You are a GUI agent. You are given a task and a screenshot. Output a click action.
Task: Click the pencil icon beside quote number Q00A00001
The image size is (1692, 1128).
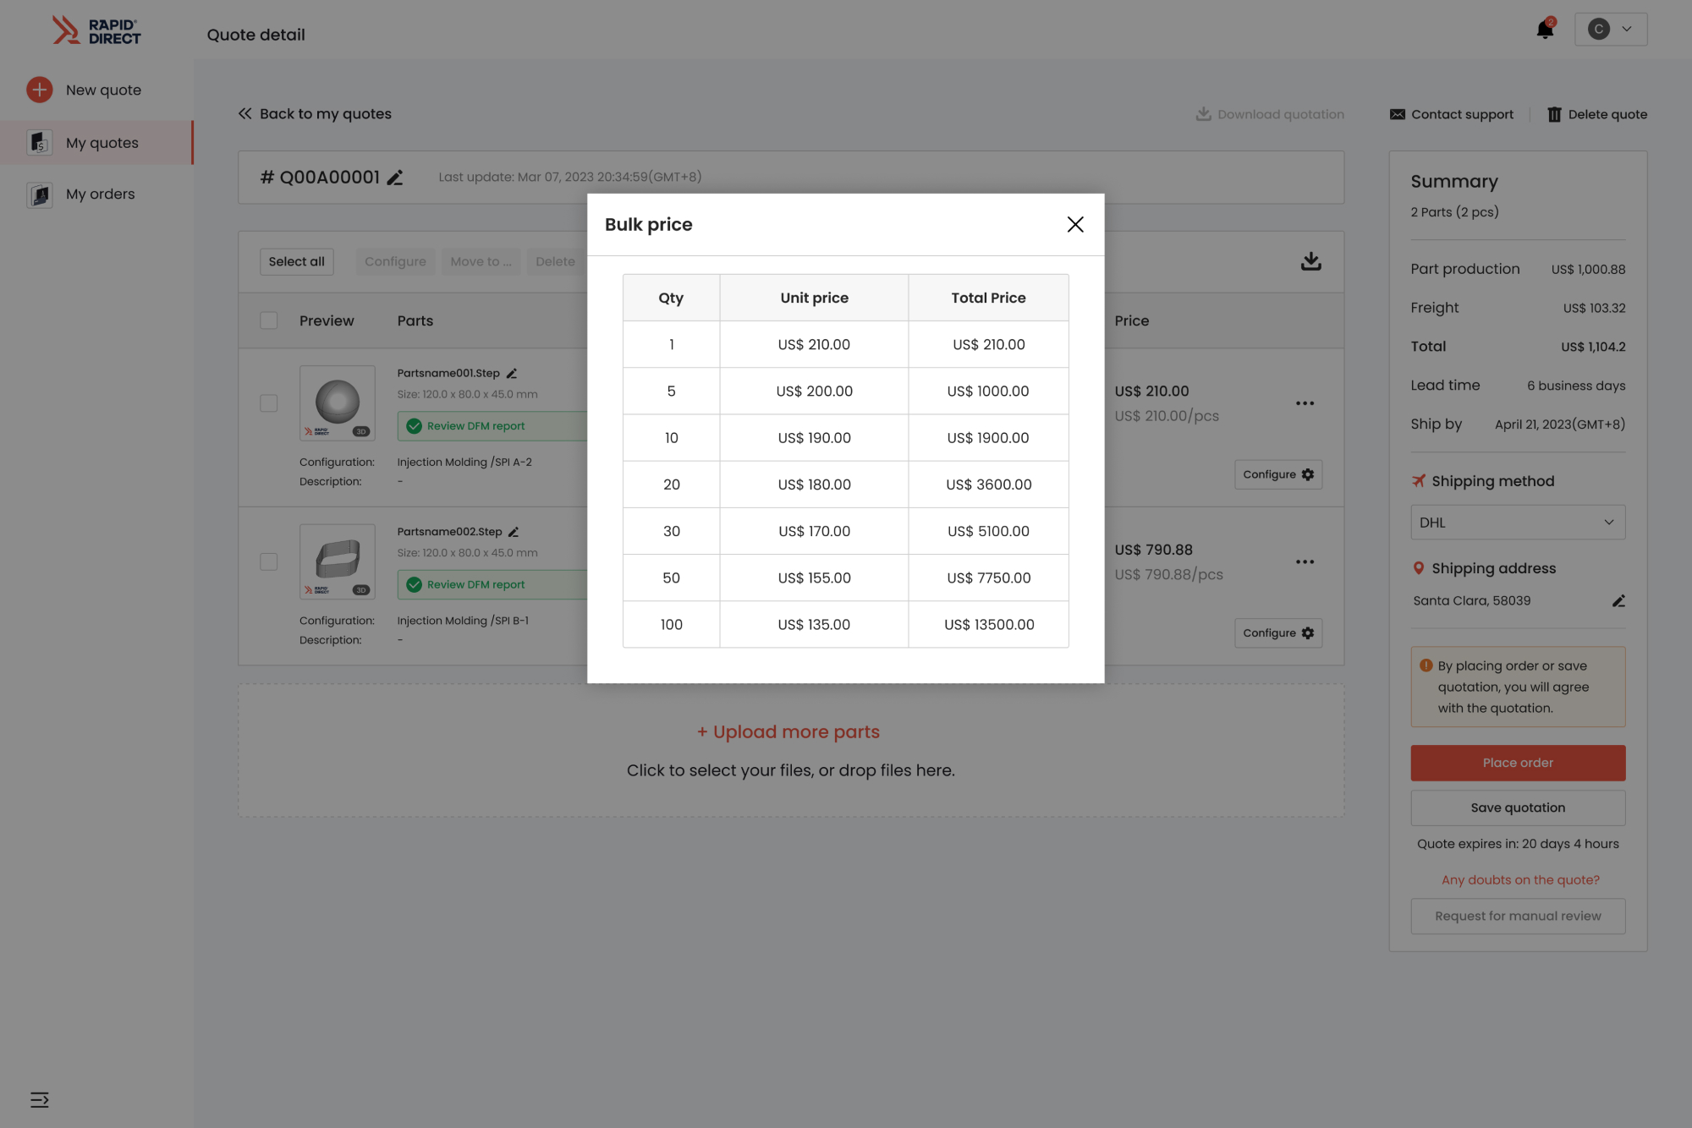click(x=395, y=178)
